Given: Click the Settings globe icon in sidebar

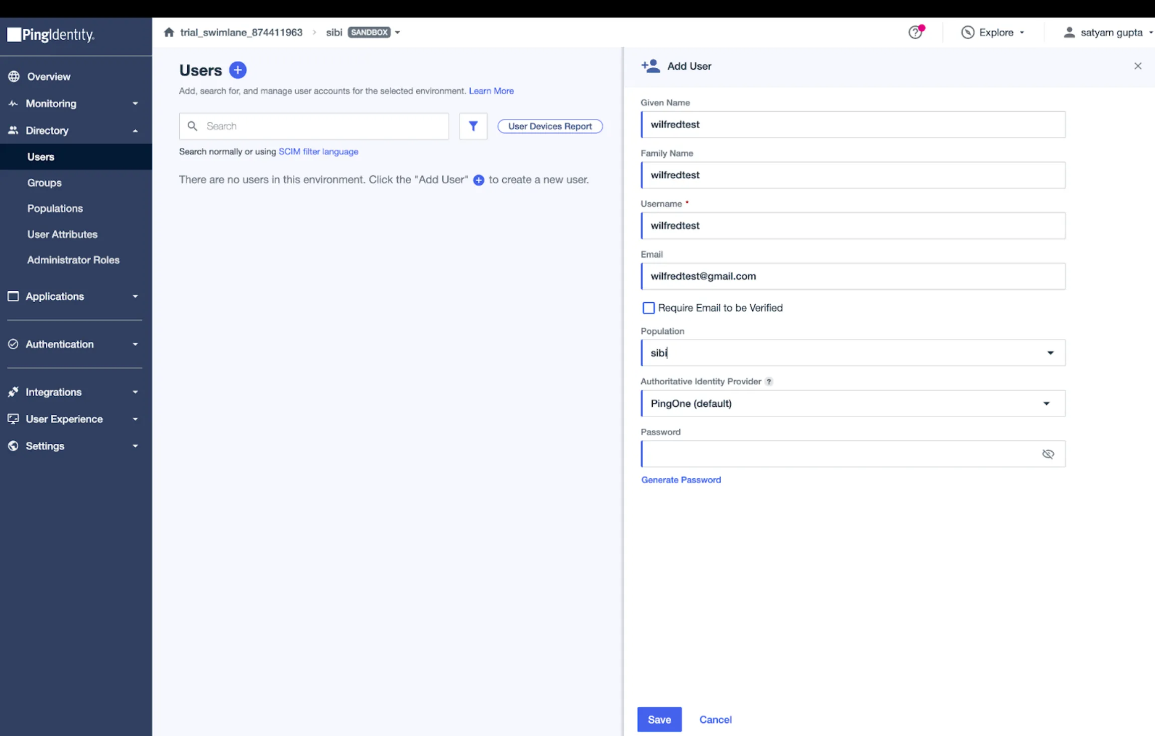Looking at the screenshot, I should tap(14, 446).
